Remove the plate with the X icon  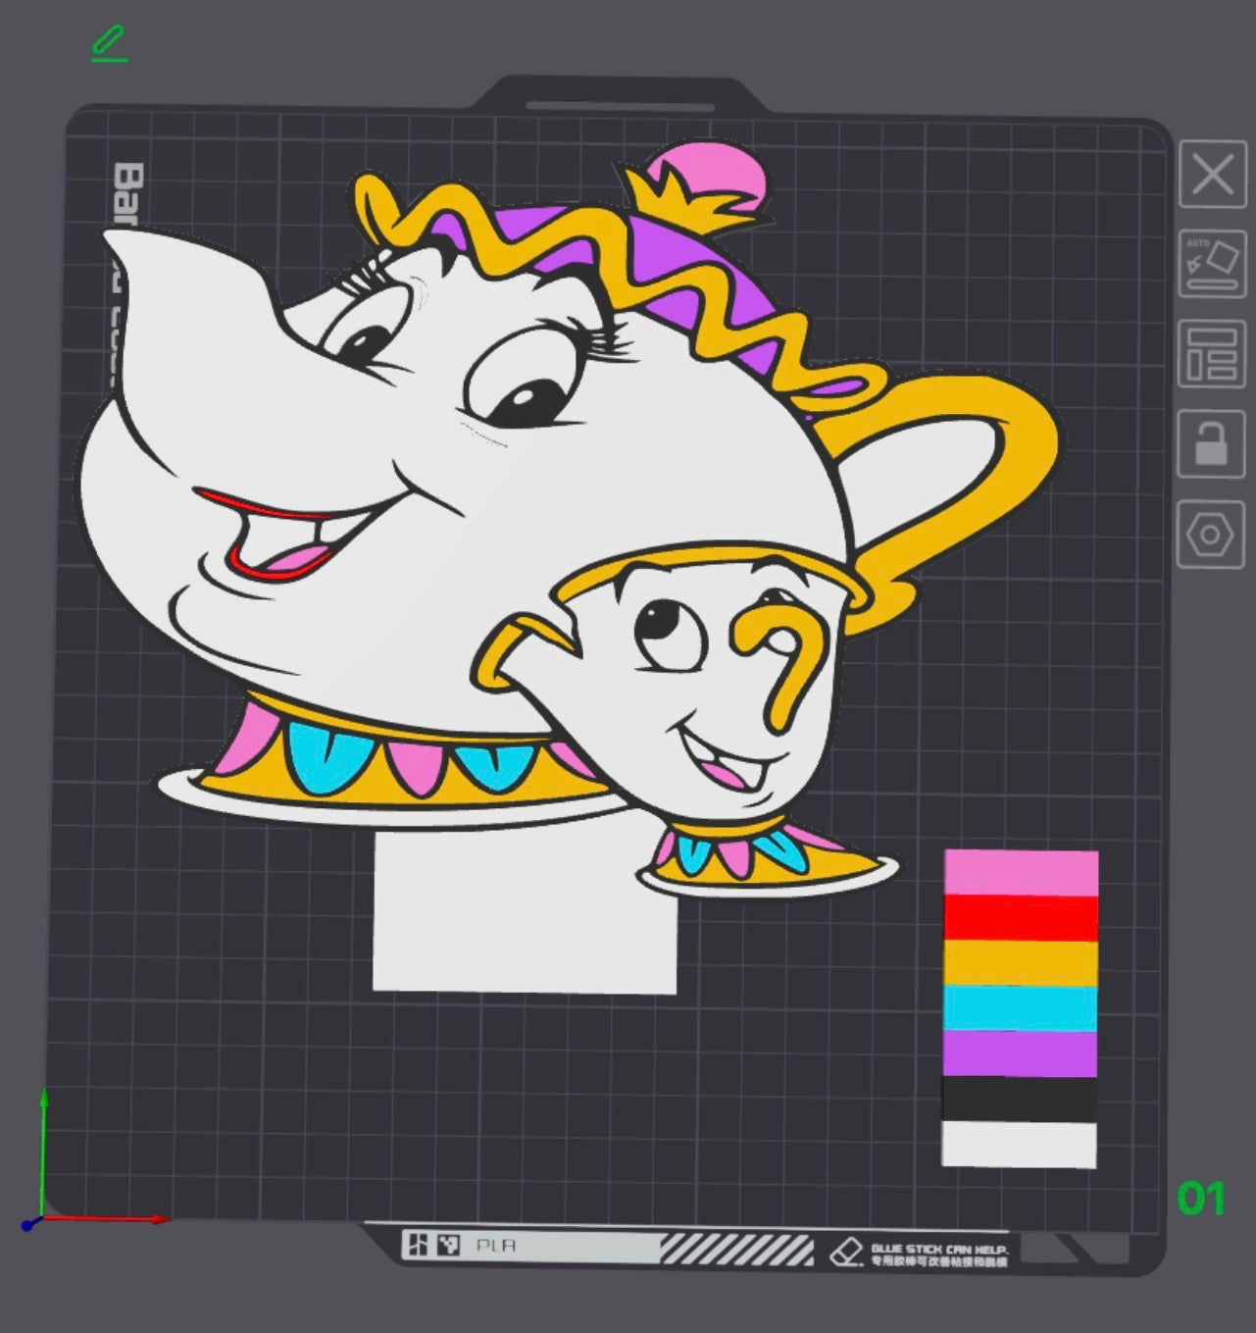[x=1213, y=176]
